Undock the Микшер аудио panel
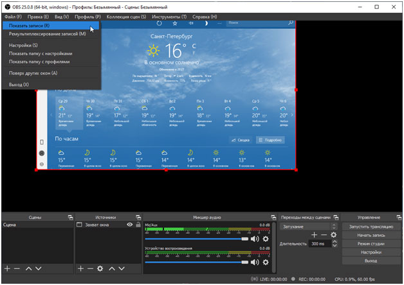Viewport: 404px width, 285px height. coord(273,218)
